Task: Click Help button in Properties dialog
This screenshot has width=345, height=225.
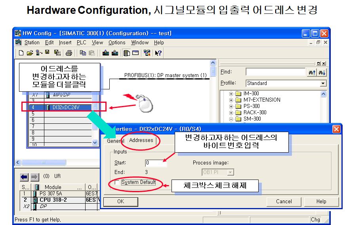Action: point(321,202)
